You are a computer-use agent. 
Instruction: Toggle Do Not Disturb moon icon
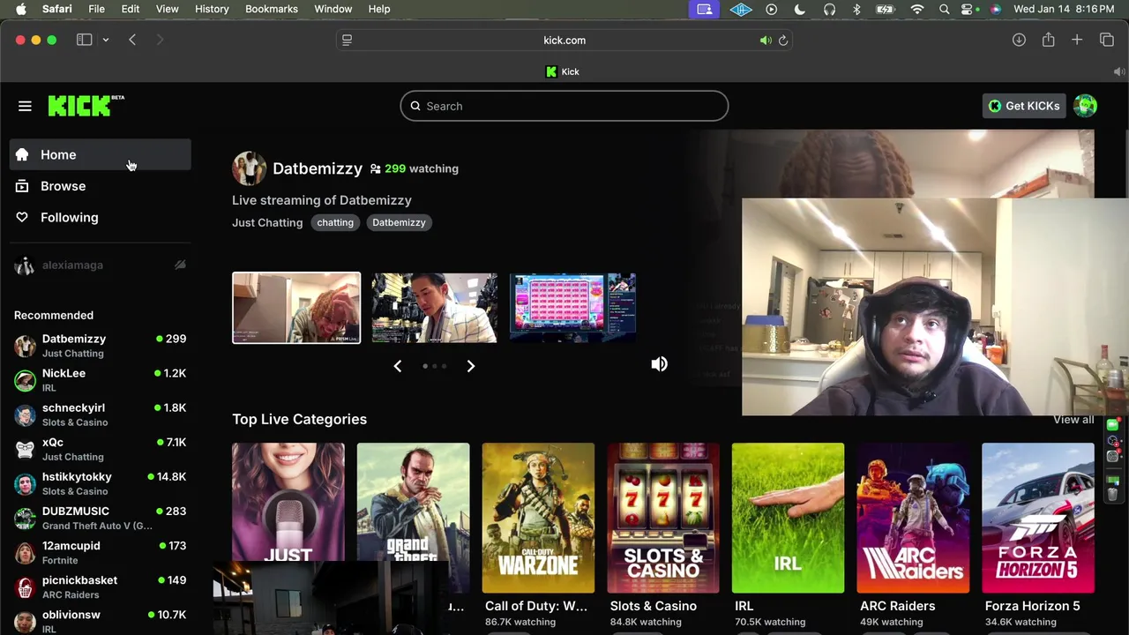tap(800, 9)
